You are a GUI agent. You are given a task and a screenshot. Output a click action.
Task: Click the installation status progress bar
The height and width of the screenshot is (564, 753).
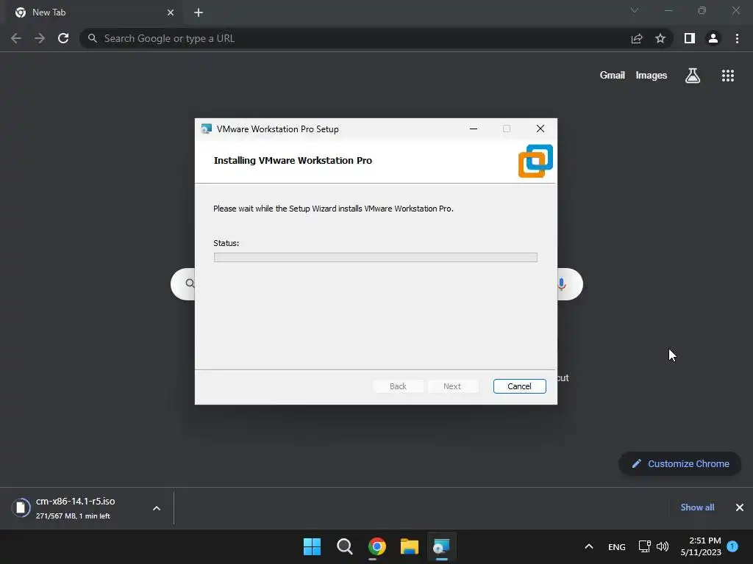(375, 258)
